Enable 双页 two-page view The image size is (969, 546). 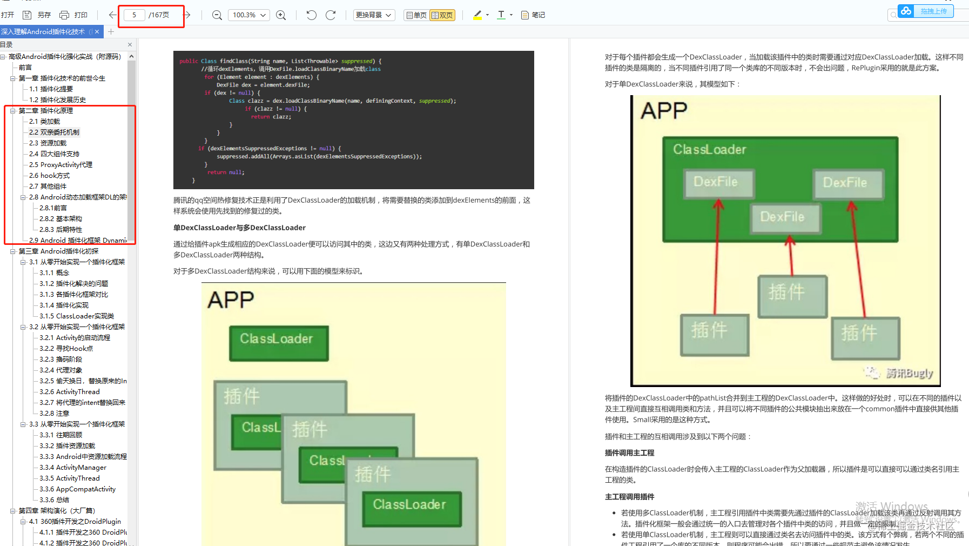[442, 15]
